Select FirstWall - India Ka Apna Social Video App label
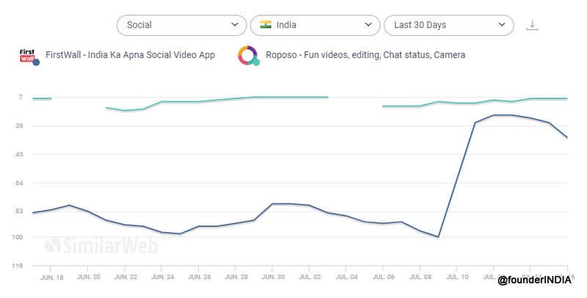This screenshot has height=298, width=587. point(131,55)
